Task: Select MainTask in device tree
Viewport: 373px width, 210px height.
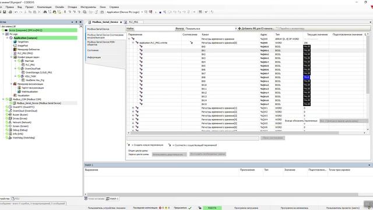Action: click(29, 61)
